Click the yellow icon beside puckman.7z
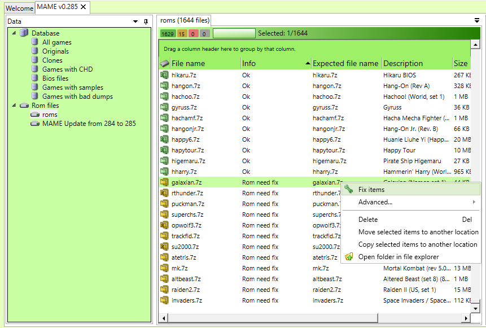This screenshot has height=328, width=486. 164,204
